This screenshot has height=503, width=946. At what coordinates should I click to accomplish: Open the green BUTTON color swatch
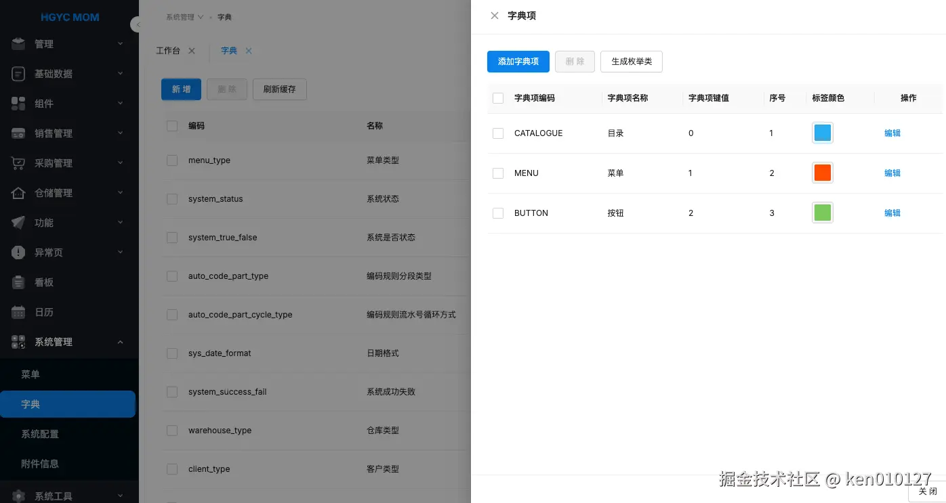point(823,213)
